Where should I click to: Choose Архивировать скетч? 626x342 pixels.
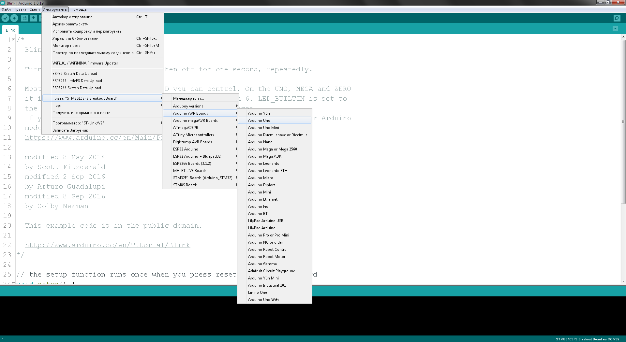tap(103, 24)
